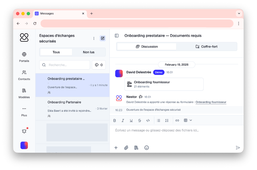257x170 pixels.
Task: Attach a file with paperclip icon
Action: [126, 148]
